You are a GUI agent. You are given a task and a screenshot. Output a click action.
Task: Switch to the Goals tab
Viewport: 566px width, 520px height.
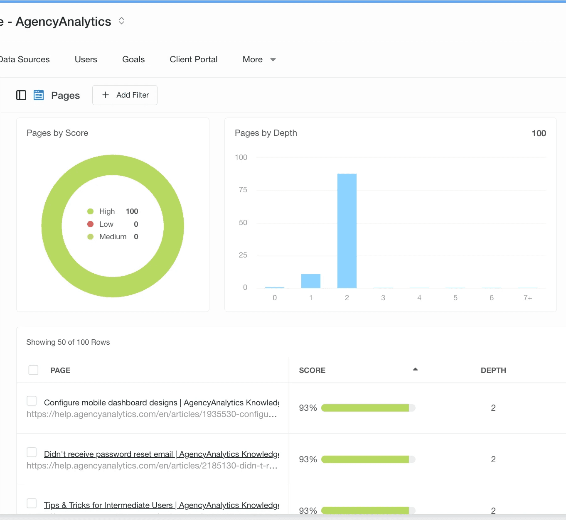[133, 59]
